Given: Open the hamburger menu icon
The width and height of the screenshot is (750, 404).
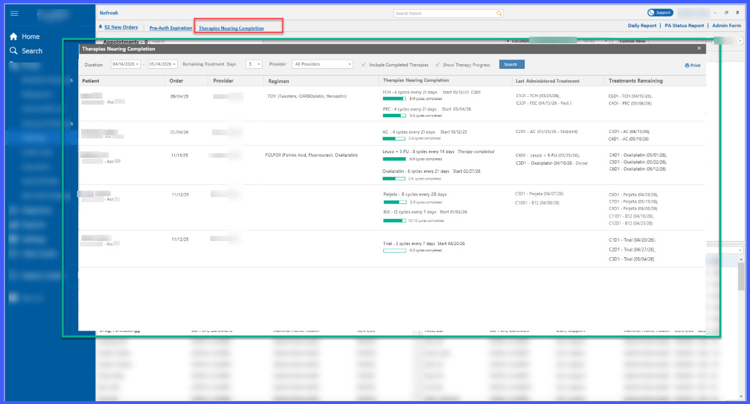Looking at the screenshot, I should point(14,13).
